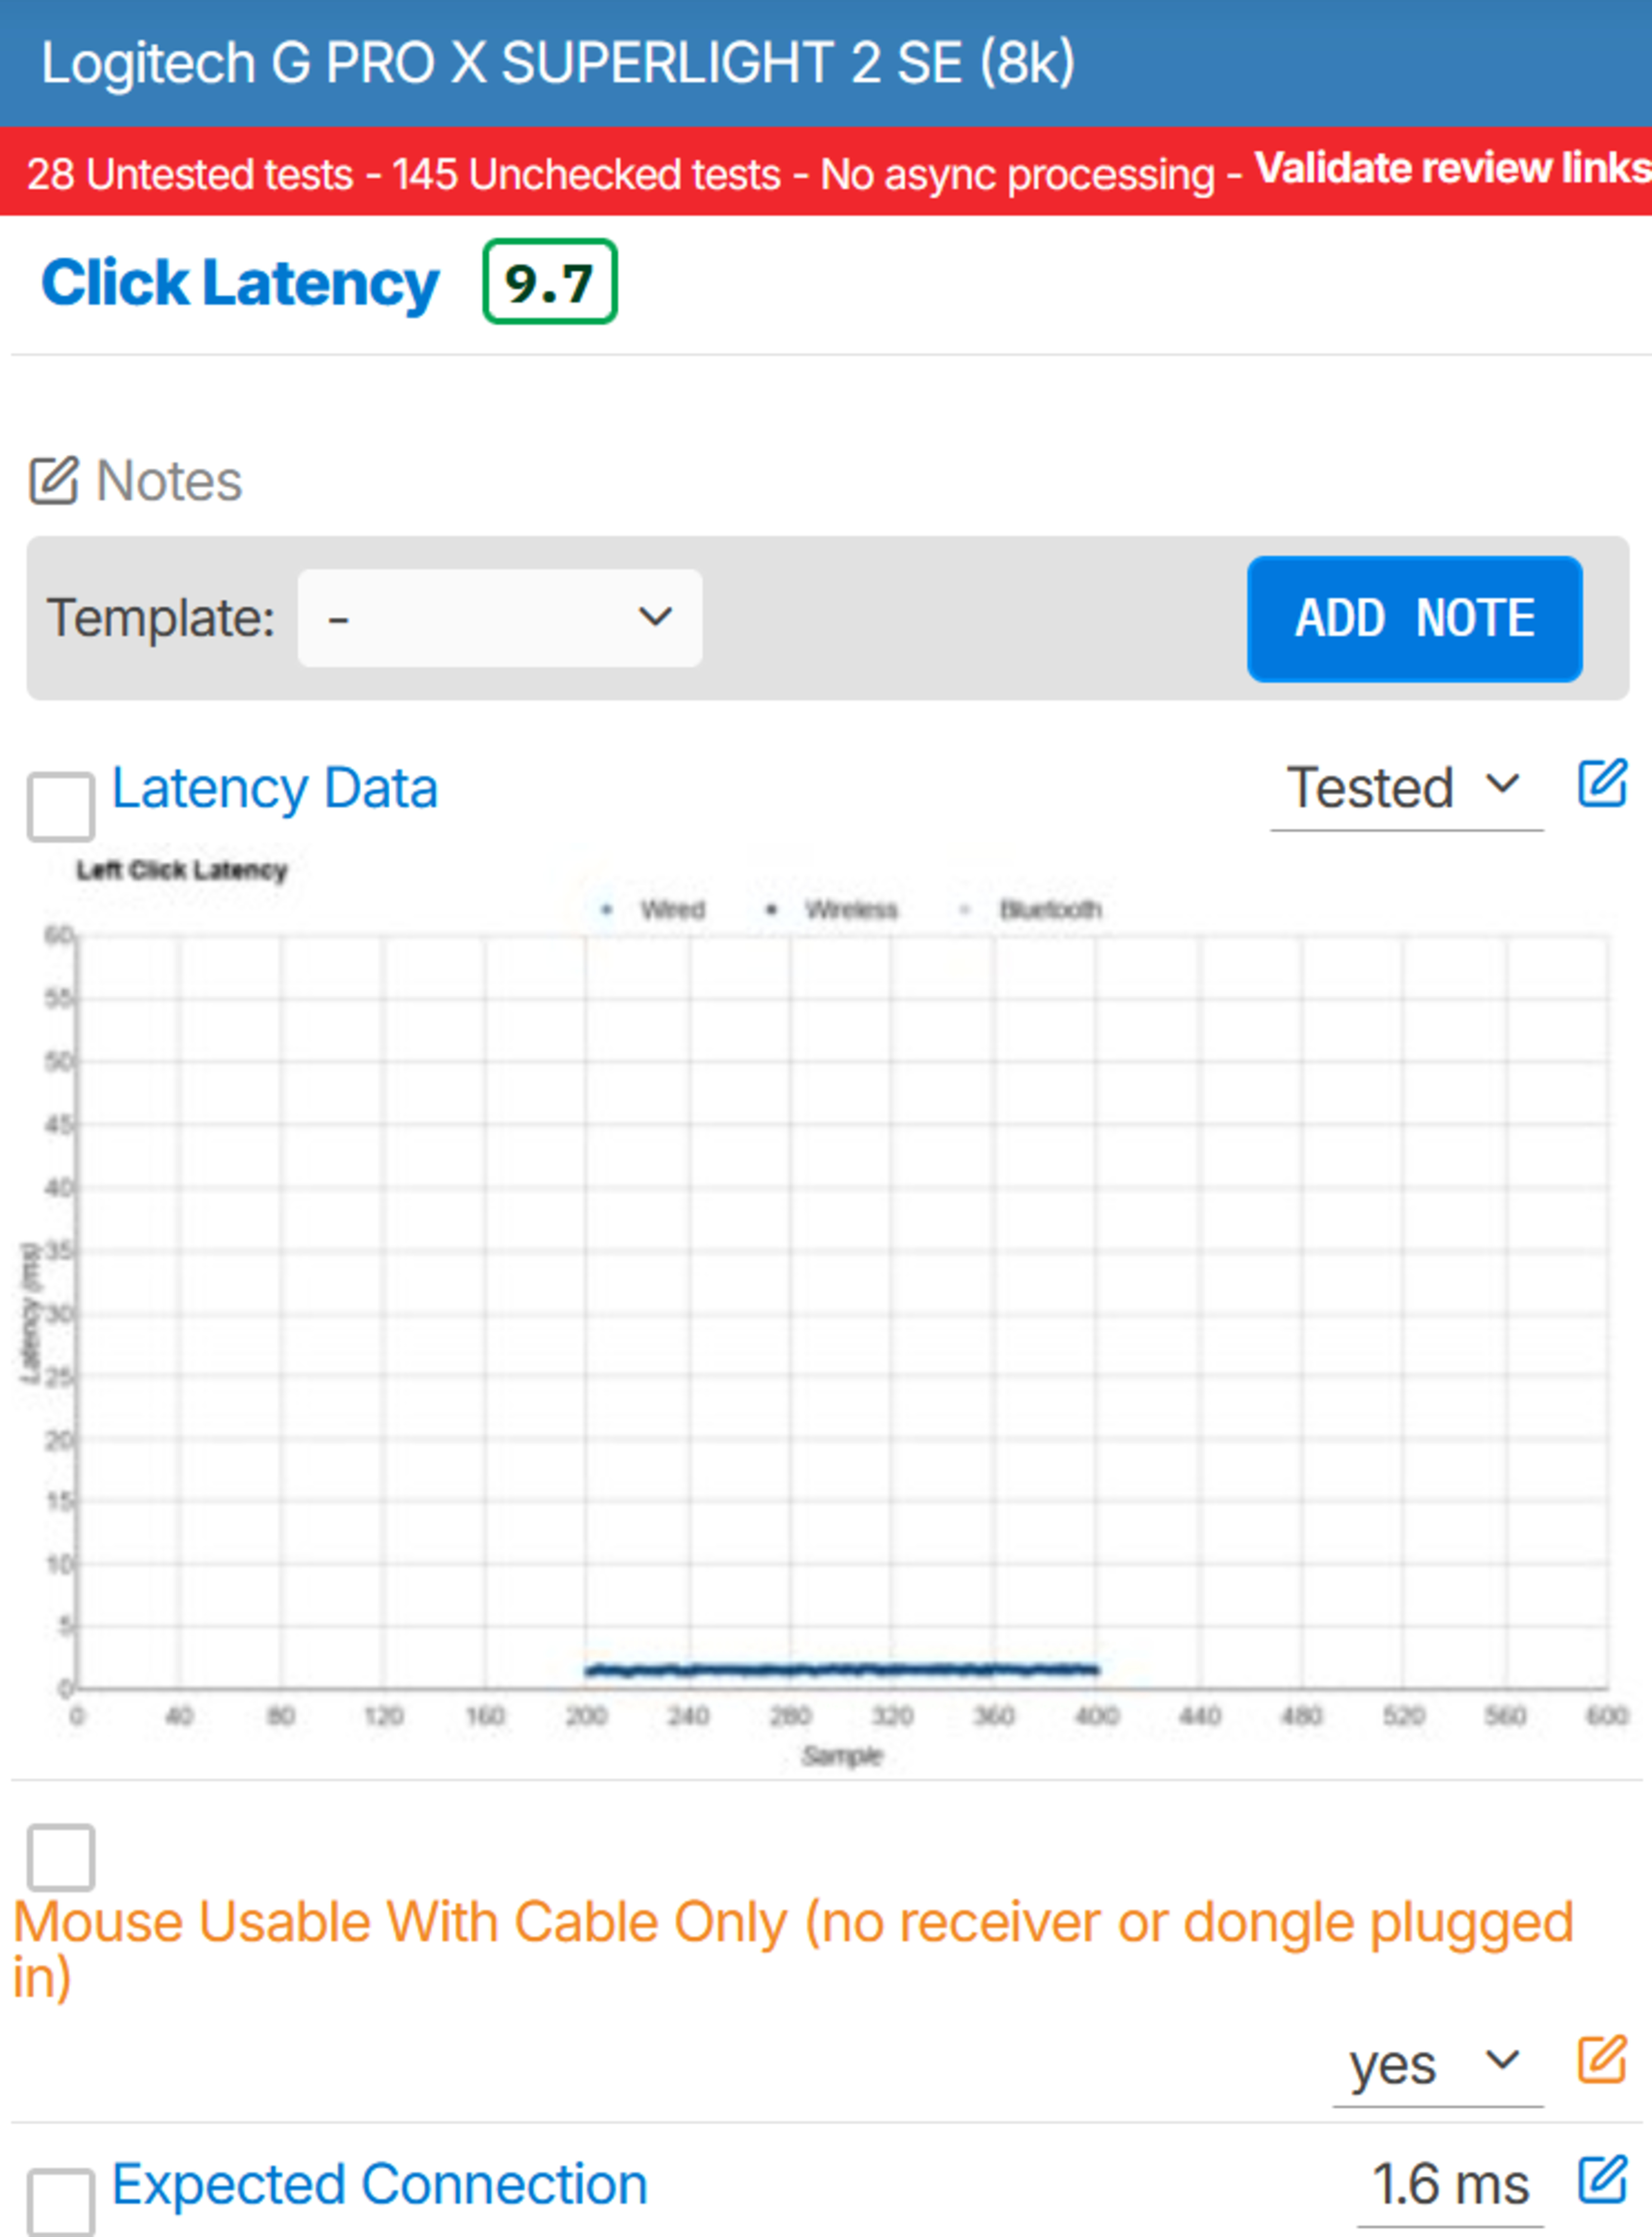Viewport: 1652px width, 2237px height.
Task: Toggle the Wired legend marker in chart
Action: 607,910
